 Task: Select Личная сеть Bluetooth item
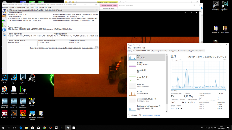147,100
